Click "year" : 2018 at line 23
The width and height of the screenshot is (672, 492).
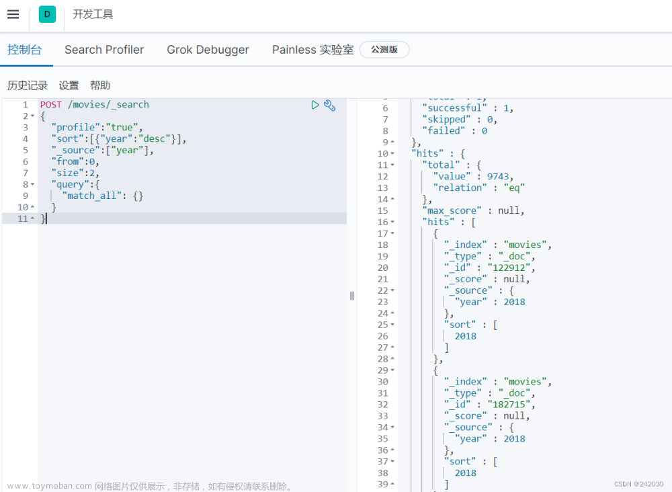(x=490, y=302)
